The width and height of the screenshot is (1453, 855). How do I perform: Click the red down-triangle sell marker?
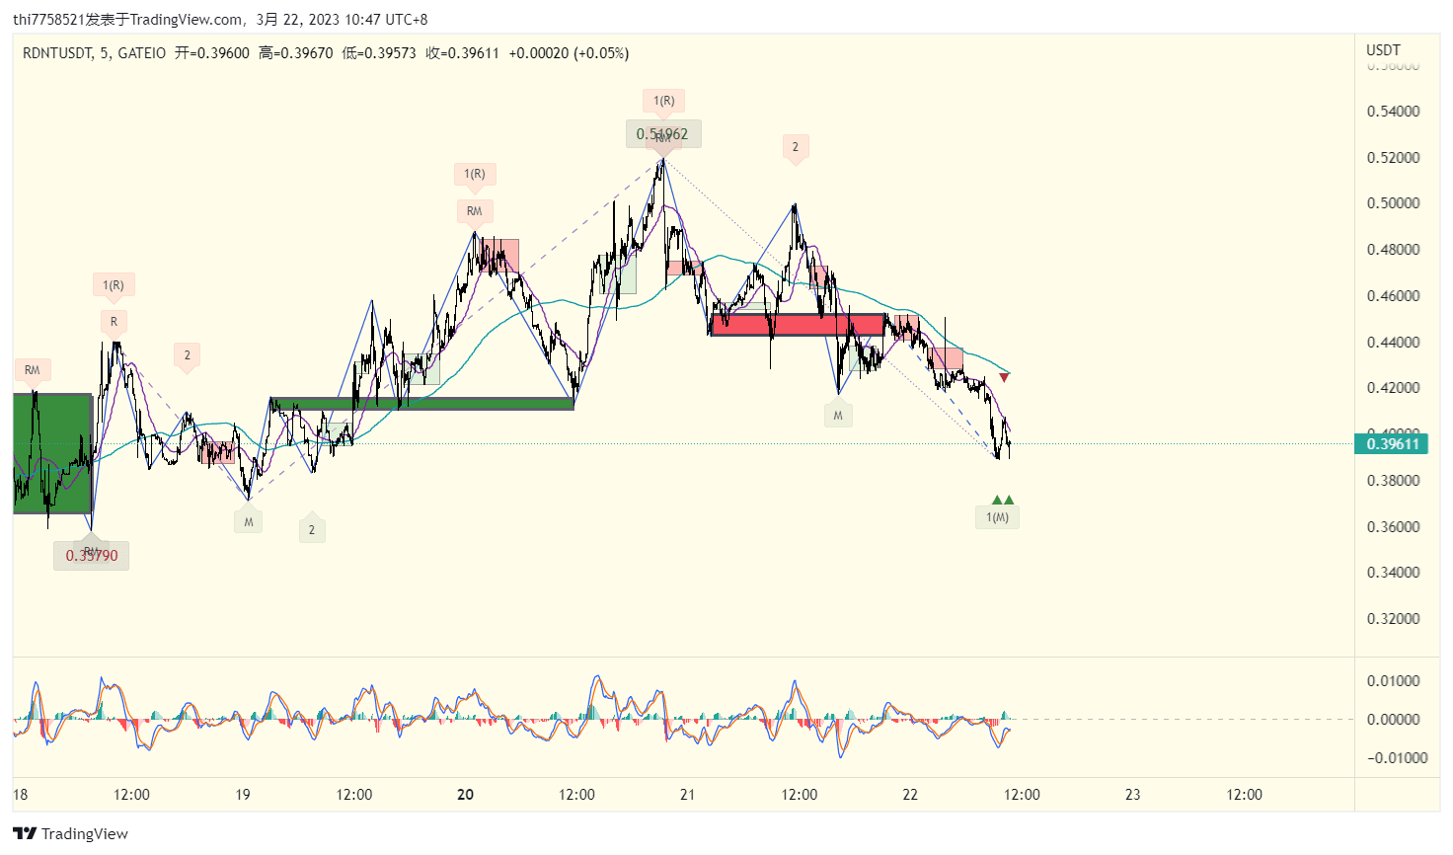(1004, 377)
